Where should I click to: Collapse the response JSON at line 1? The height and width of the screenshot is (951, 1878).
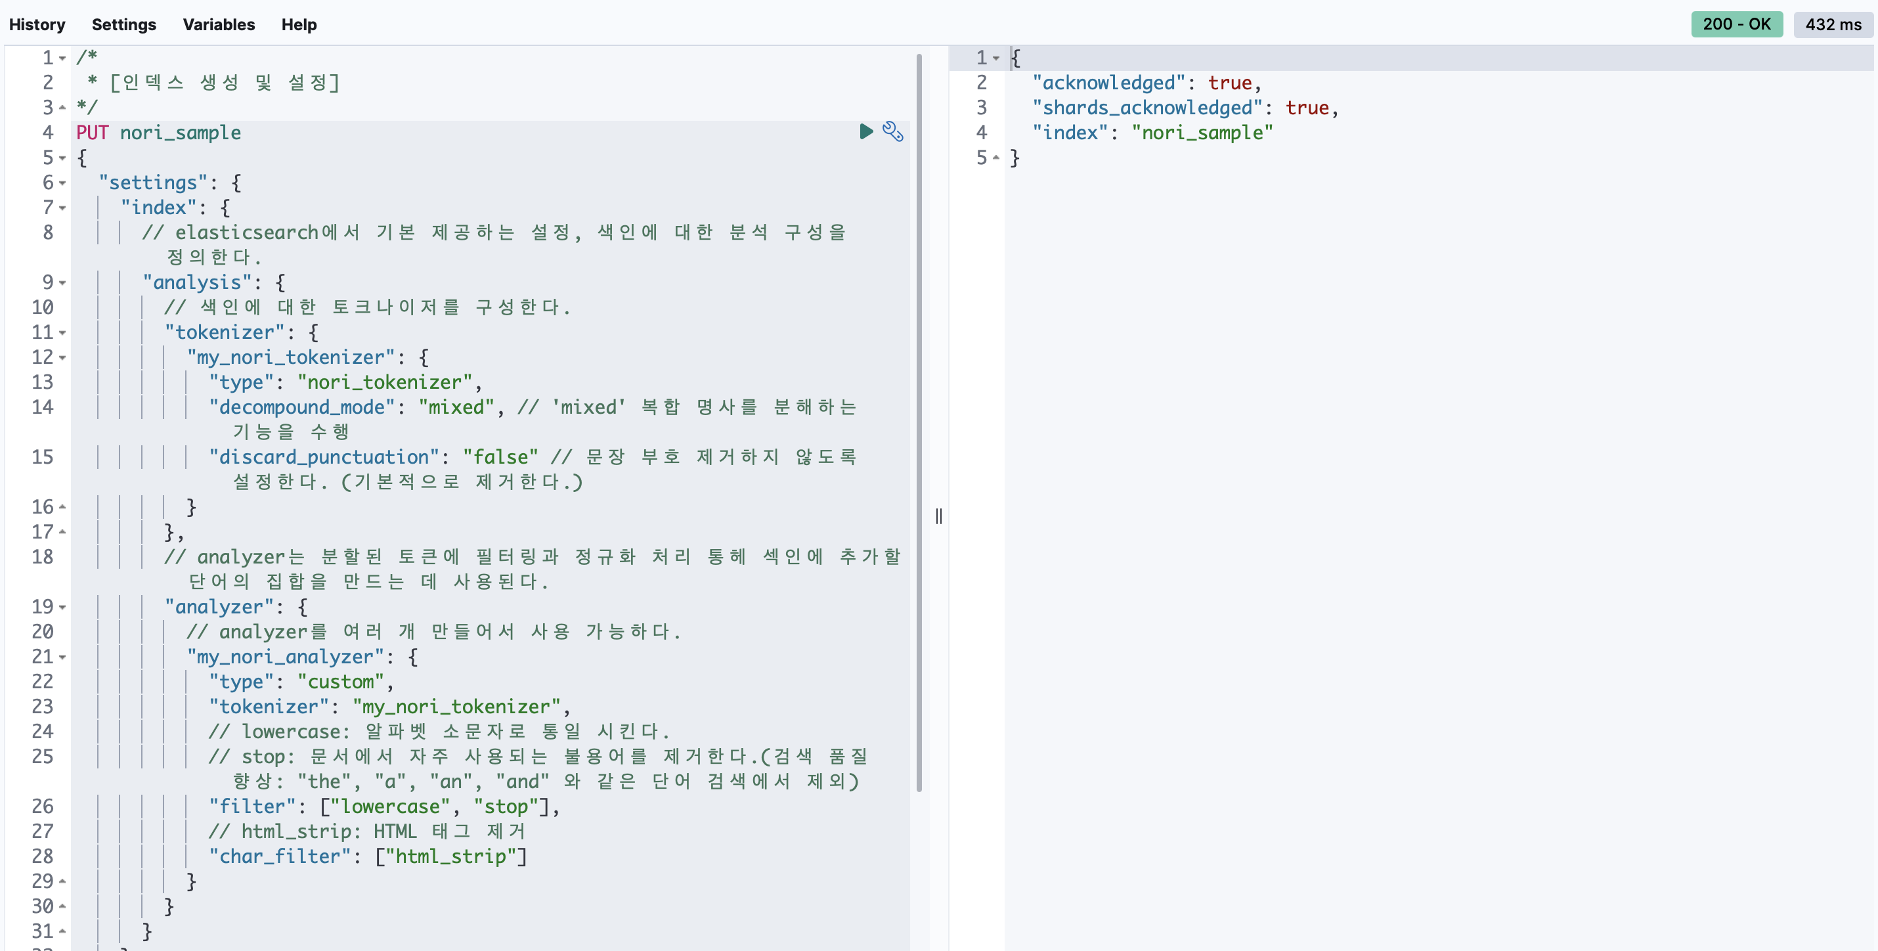tap(996, 58)
